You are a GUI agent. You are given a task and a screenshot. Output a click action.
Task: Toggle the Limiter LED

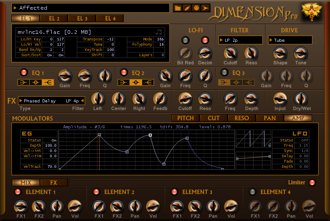(312, 182)
